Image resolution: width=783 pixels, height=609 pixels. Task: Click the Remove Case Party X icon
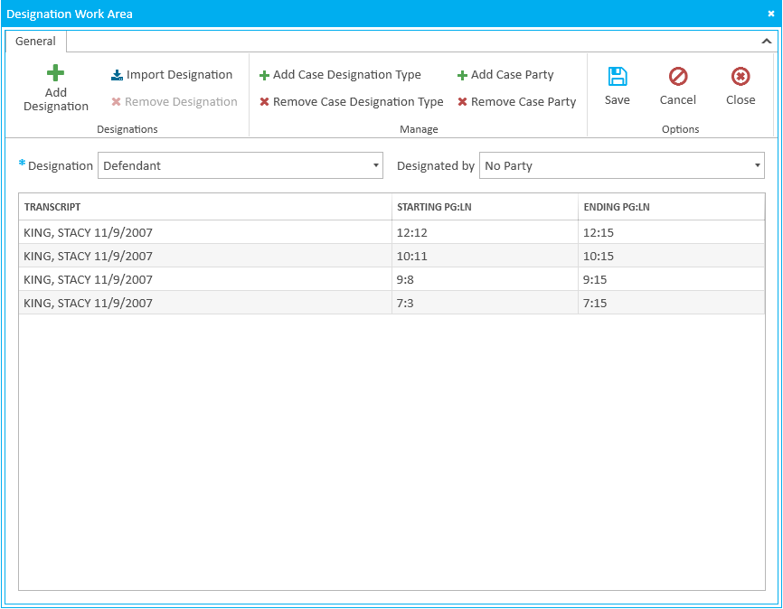coord(462,102)
